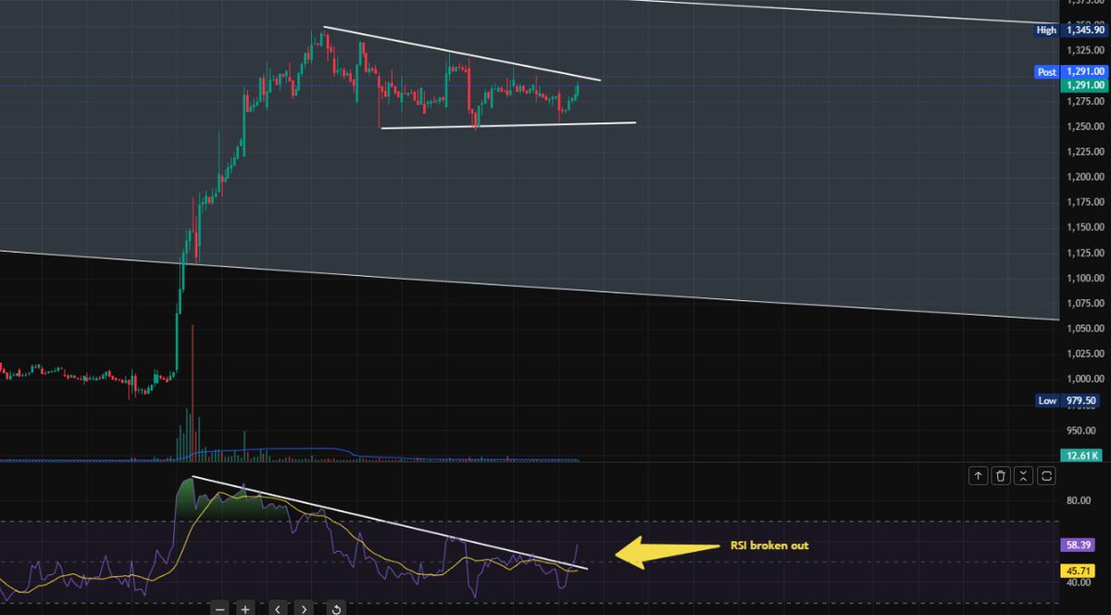Delete the RSI pane with the trash icon
This screenshot has width=1111, height=615.
coord(1001,476)
